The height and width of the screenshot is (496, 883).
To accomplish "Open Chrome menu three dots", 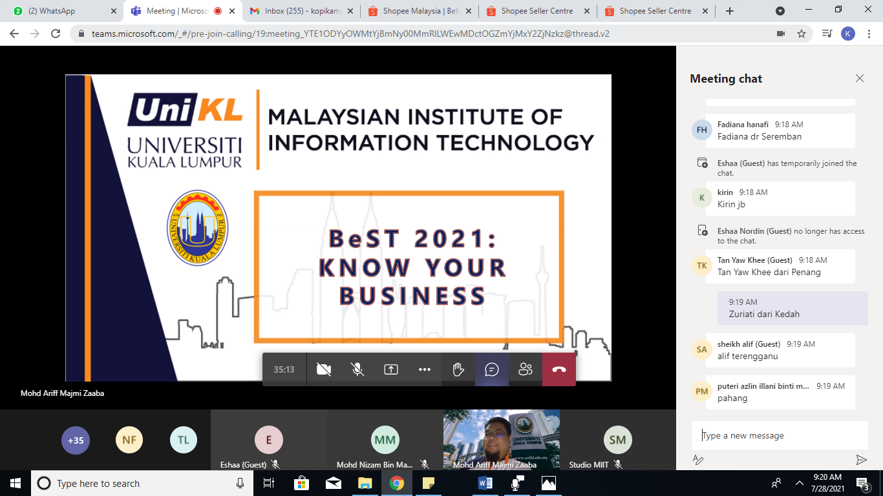I will (869, 34).
